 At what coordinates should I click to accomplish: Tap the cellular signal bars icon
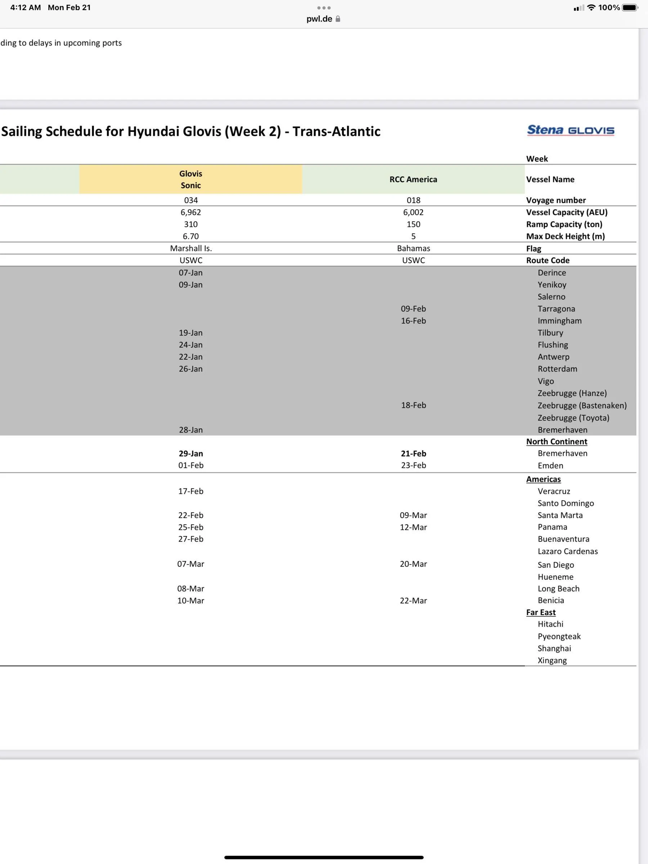click(x=579, y=8)
